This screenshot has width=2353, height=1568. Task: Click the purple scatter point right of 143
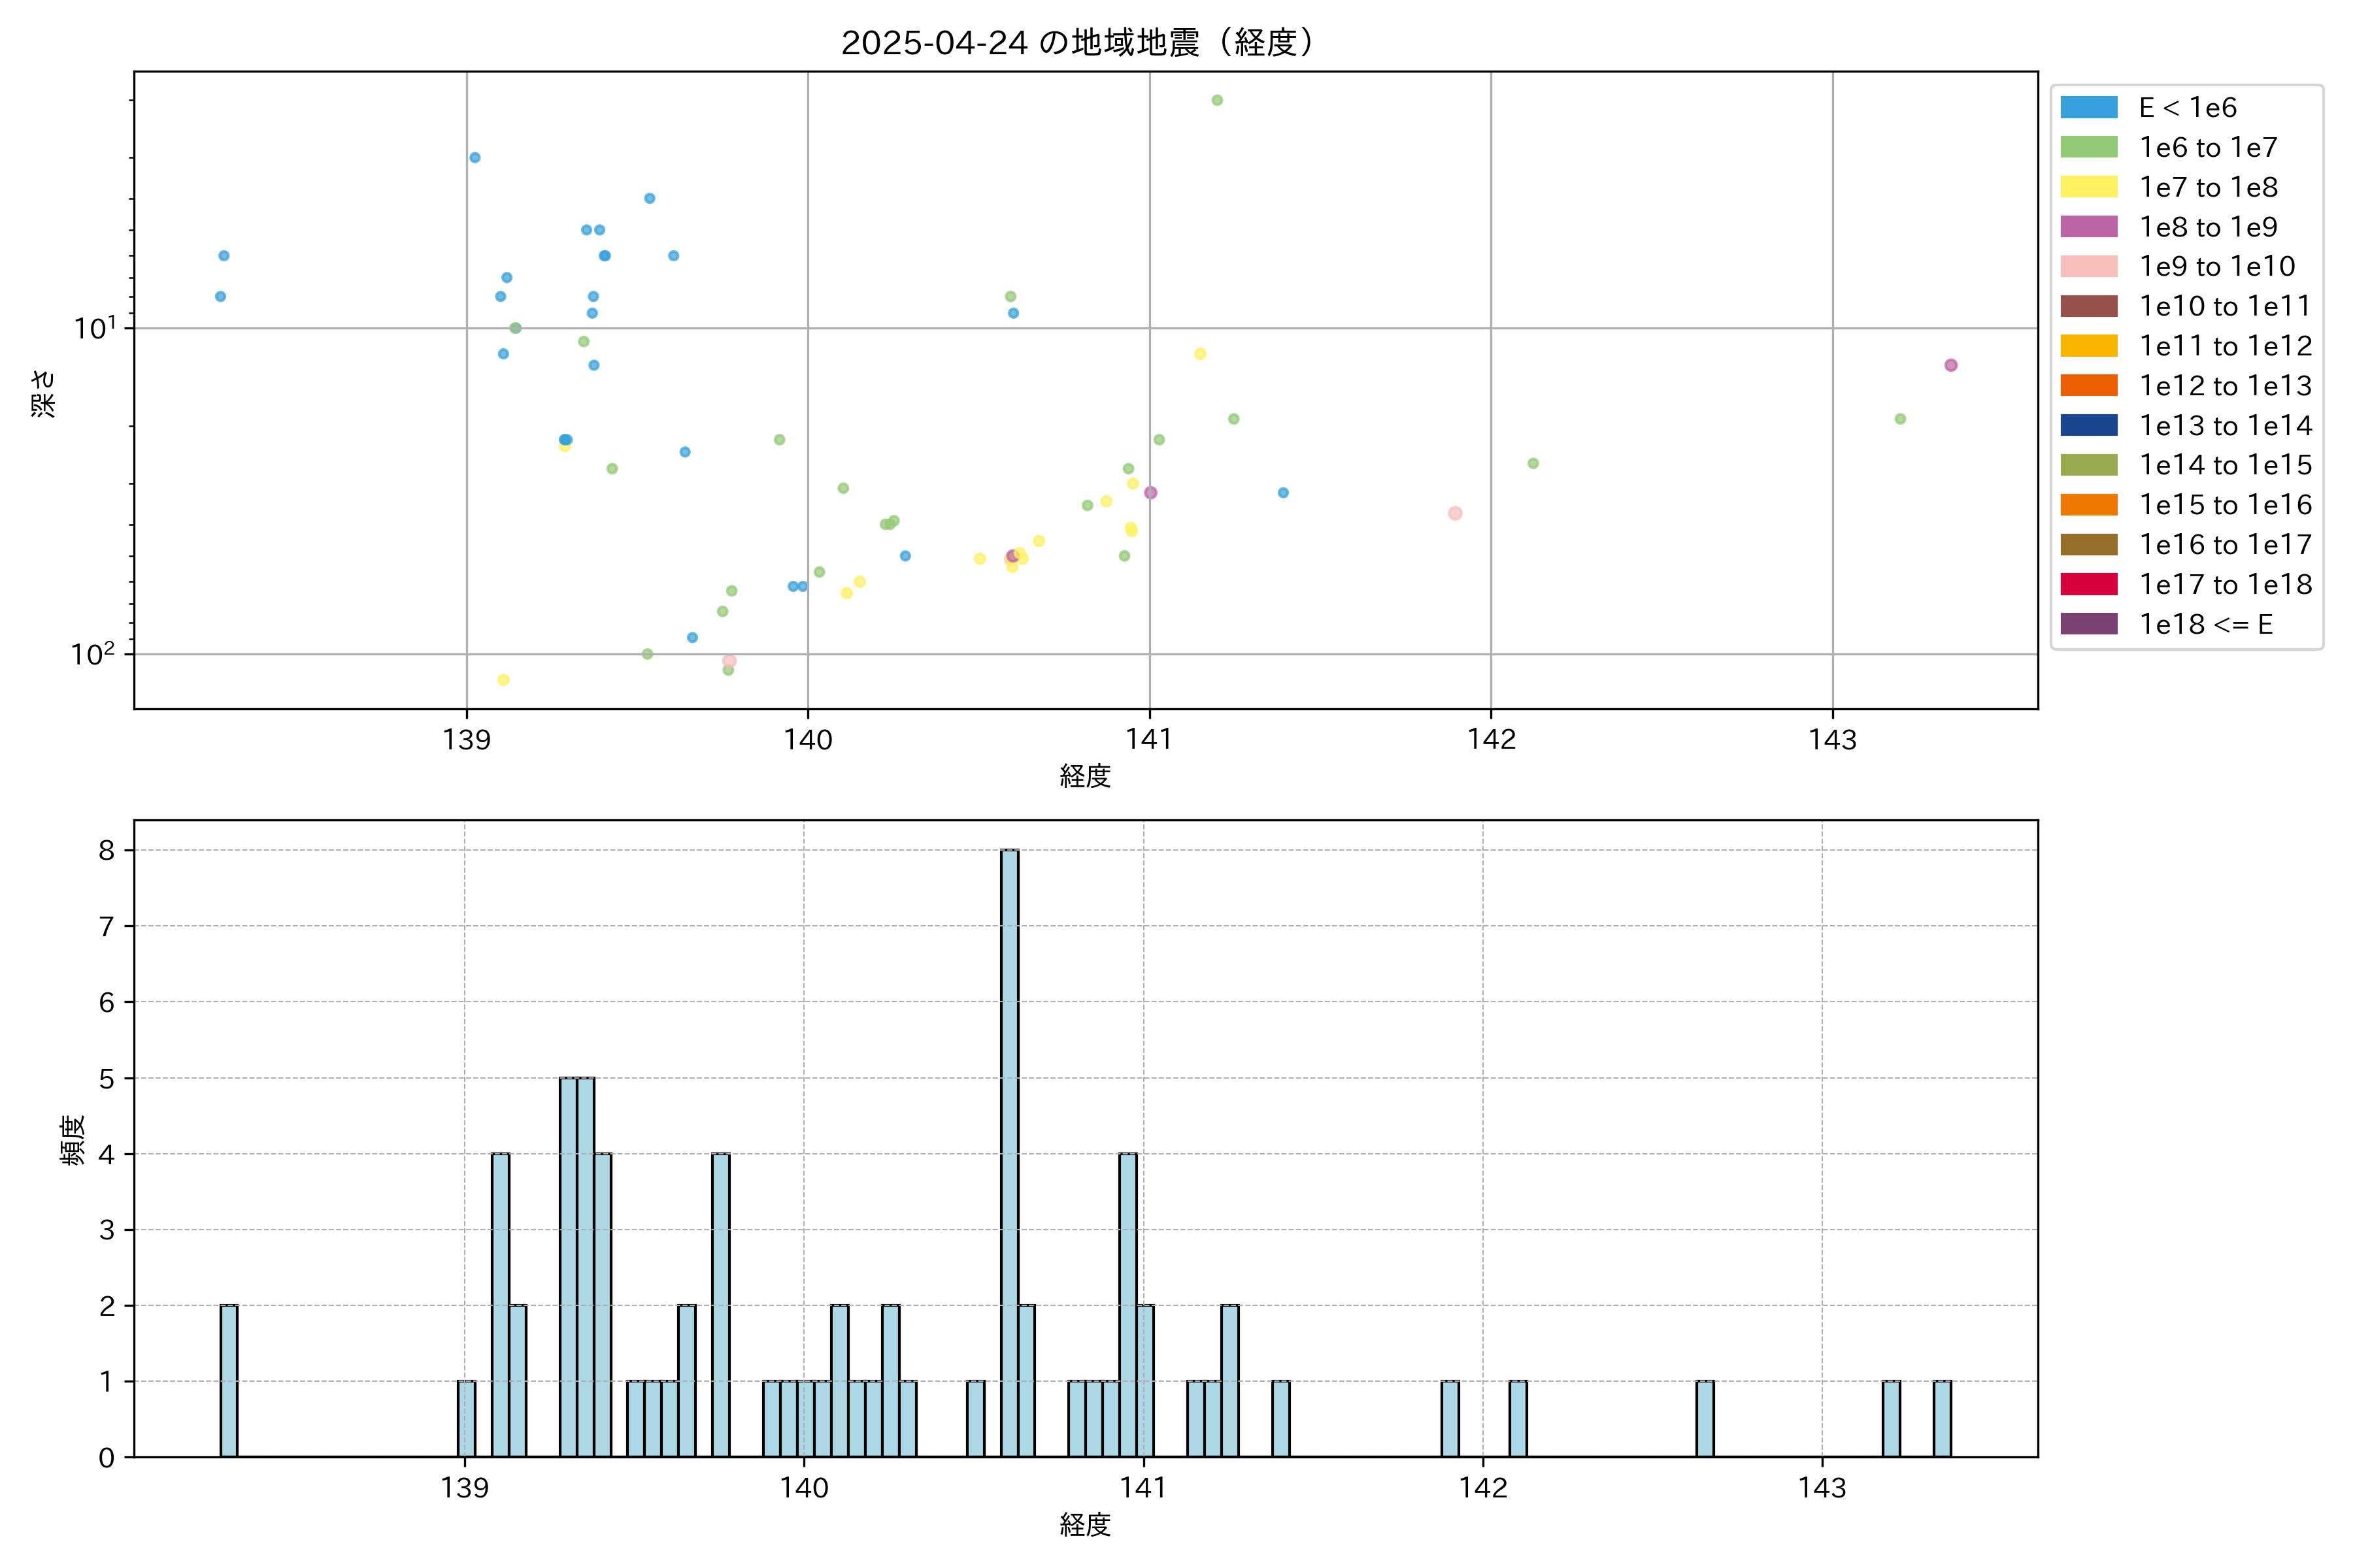(1951, 365)
